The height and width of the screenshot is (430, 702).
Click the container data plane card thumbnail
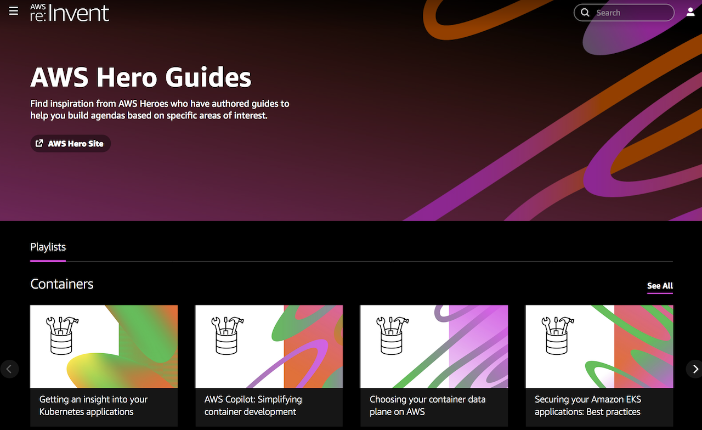click(434, 347)
